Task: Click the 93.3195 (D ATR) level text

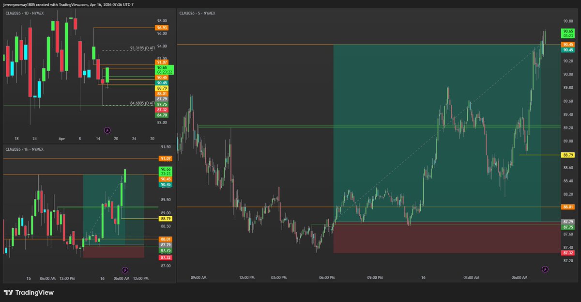Action: [142, 48]
